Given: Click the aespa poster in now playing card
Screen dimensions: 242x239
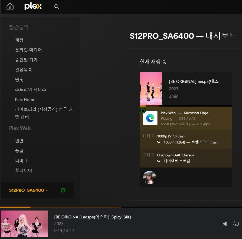Looking at the screenshot, I should coord(151,89).
